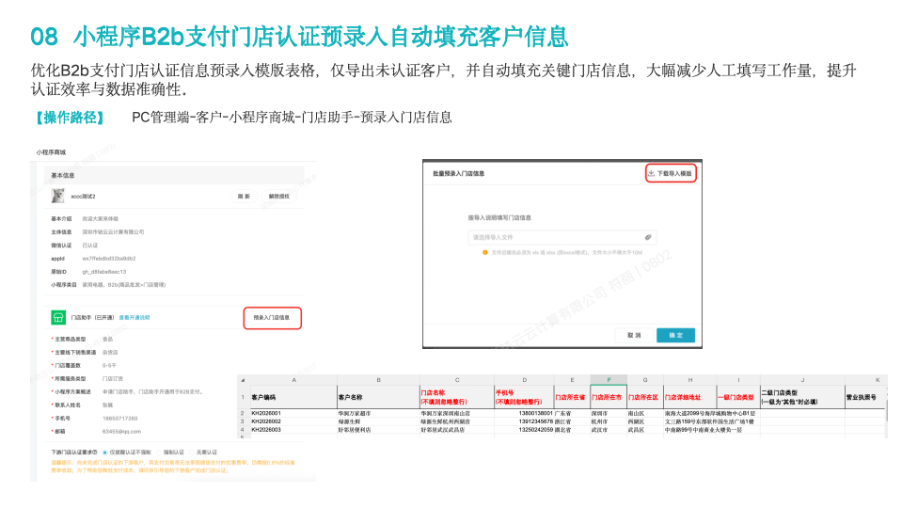Click the spreadsheet vertical scrollbar
The image size is (902, 508).
(885, 409)
